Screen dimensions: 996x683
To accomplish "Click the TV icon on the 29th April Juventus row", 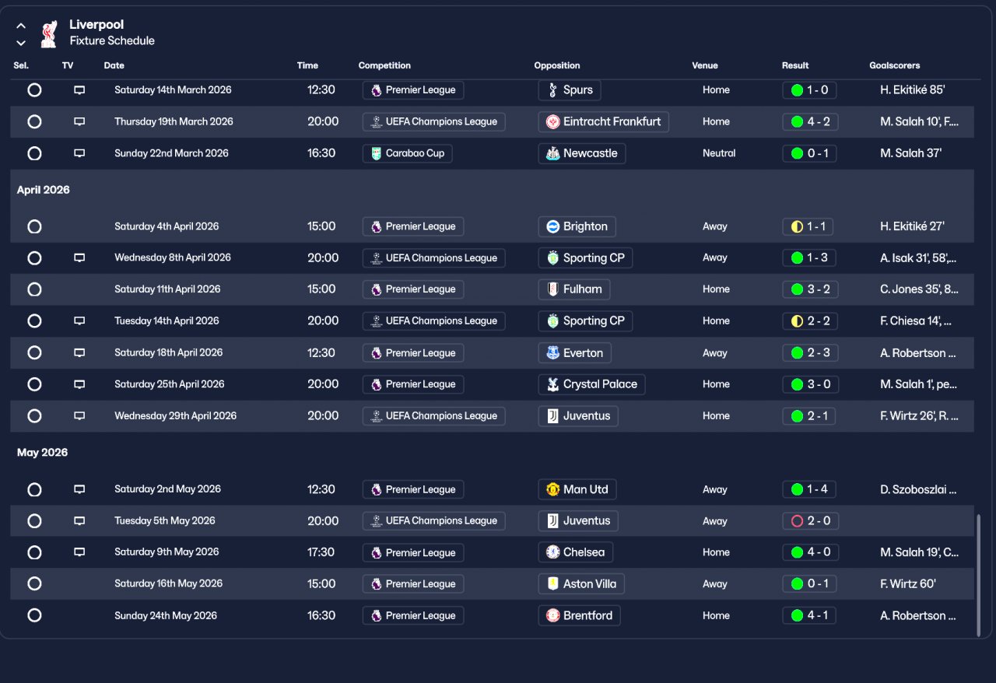I will [79, 415].
